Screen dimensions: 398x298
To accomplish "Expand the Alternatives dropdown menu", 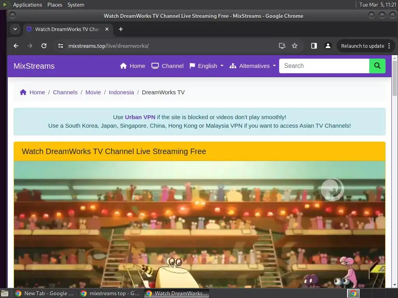I will (x=253, y=66).
